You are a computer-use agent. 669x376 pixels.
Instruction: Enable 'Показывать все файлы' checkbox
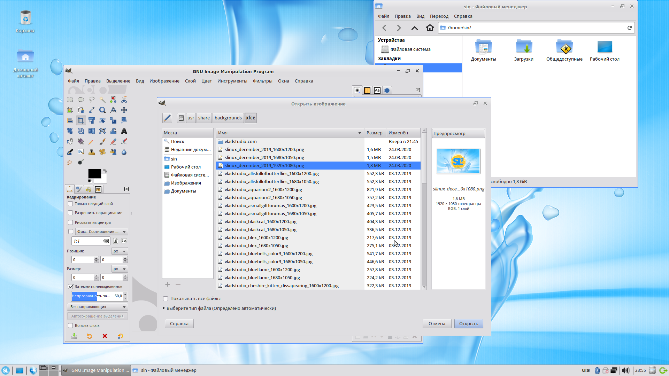(x=166, y=299)
